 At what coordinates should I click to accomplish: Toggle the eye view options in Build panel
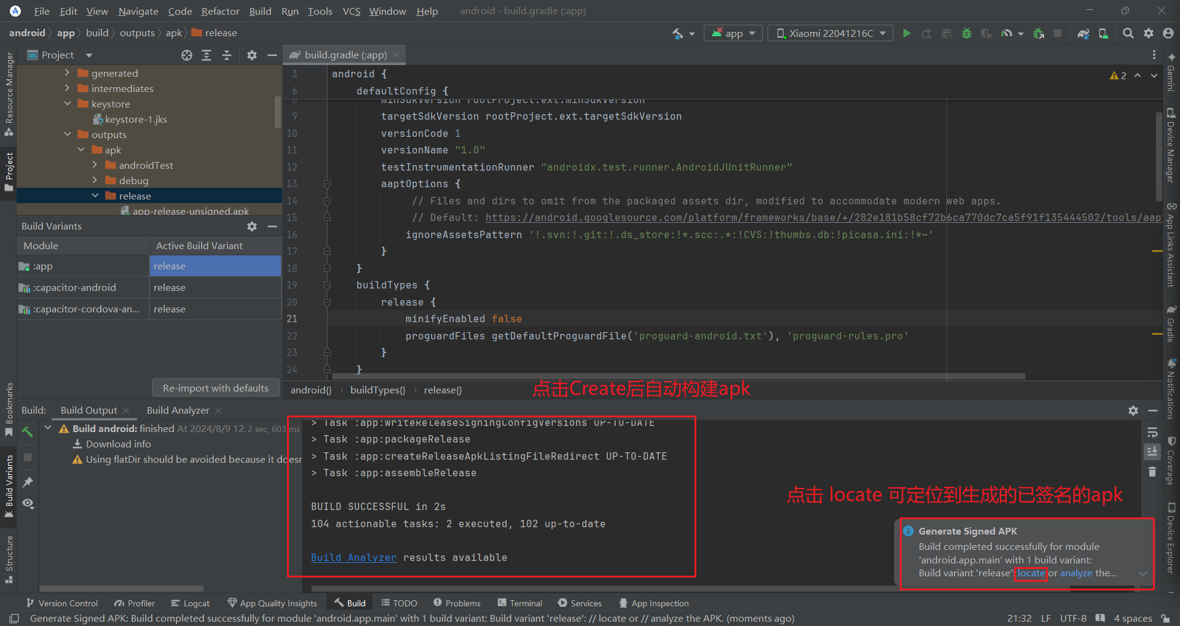(28, 503)
